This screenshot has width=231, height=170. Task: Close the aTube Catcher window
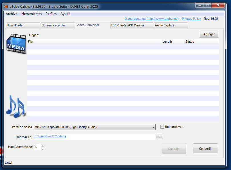tap(218, 5)
